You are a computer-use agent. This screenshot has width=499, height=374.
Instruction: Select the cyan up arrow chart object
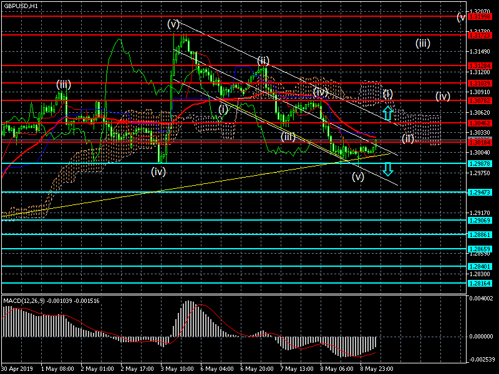point(387,113)
